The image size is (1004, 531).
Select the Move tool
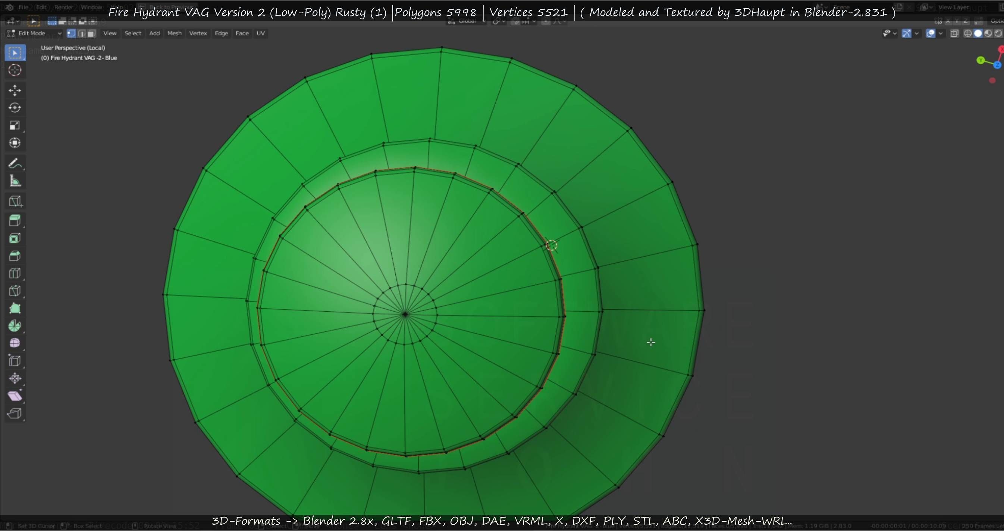coord(15,90)
